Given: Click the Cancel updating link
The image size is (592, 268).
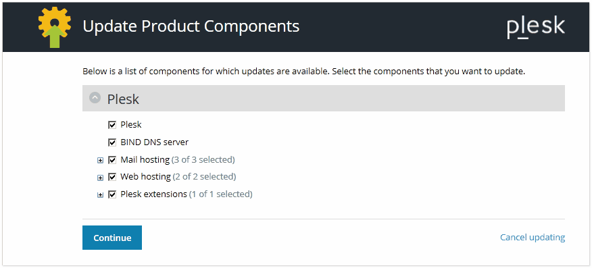Looking at the screenshot, I should tap(533, 238).
